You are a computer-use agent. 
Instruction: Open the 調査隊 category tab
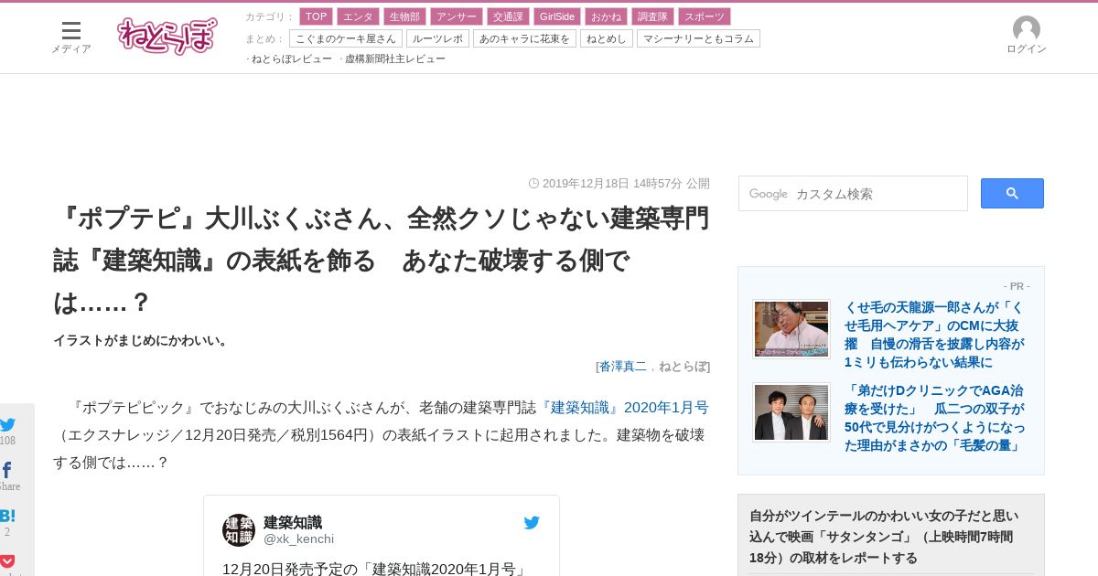pos(652,16)
